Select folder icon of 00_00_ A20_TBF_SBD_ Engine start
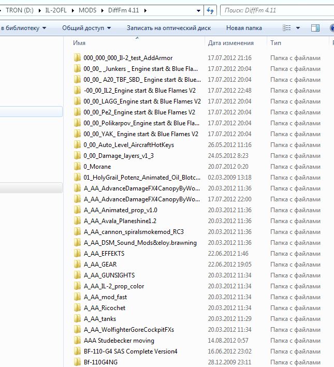 pos(77,80)
